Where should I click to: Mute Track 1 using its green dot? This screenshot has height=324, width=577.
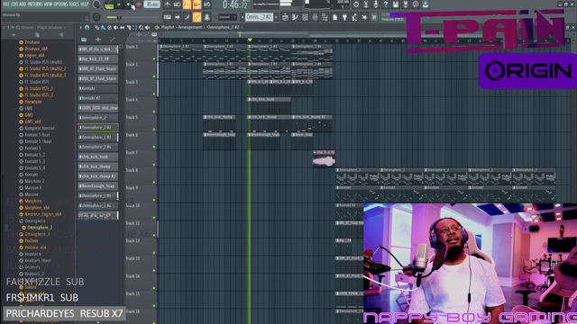point(154,58)
